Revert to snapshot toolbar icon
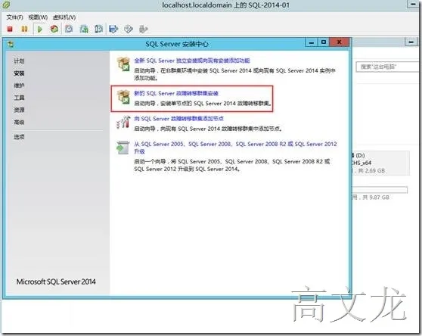Screen dimensions: 422x336 click(x=84, y=29)
